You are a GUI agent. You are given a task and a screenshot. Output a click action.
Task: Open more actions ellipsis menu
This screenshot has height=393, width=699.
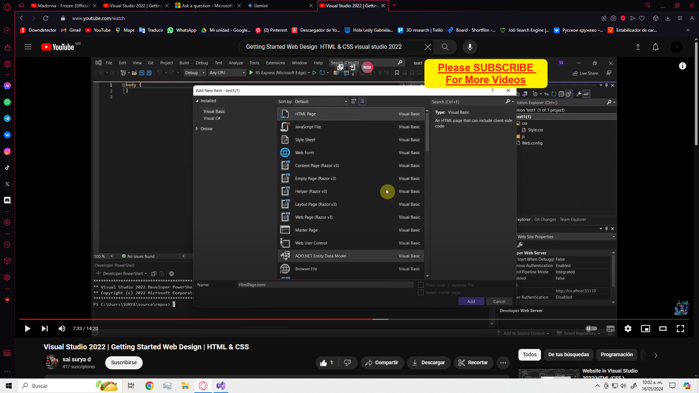click(503, 363)
